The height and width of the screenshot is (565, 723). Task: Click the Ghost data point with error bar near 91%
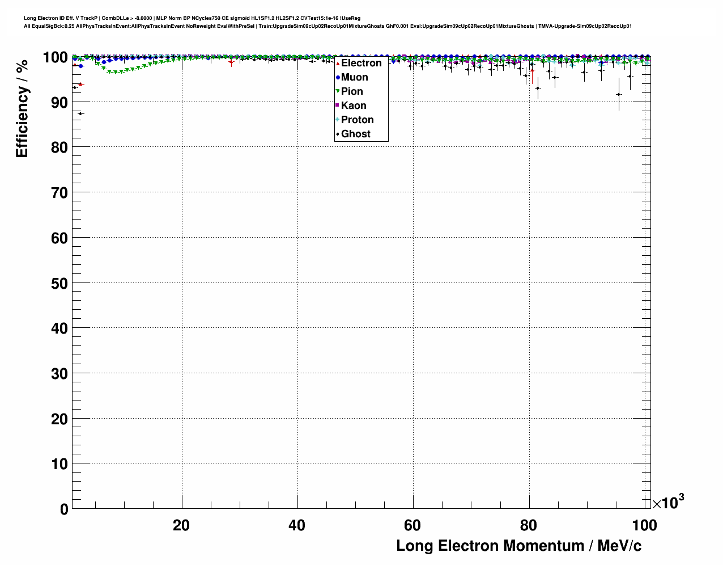619,94
